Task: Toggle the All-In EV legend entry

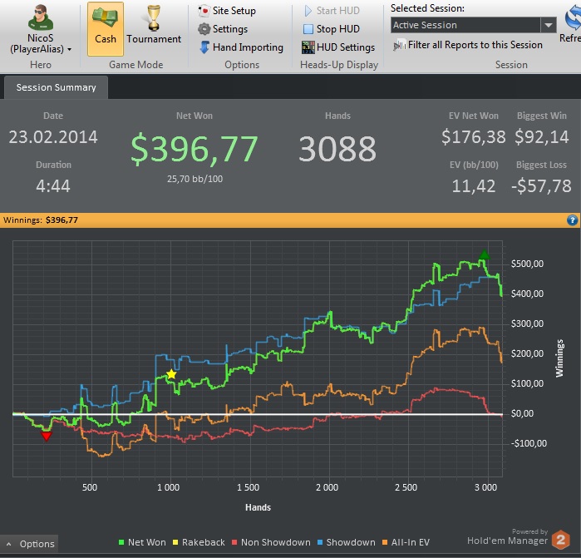Action: point(406,542)
